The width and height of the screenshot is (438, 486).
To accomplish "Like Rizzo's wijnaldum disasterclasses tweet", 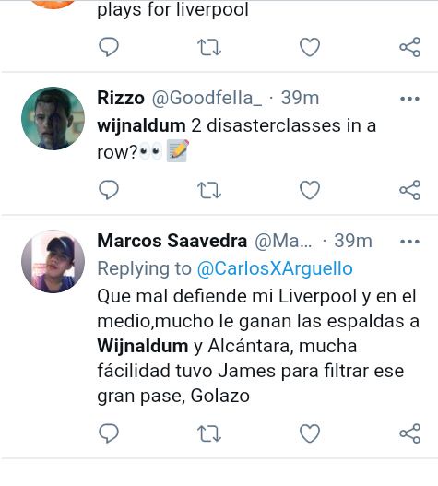I will click(310, 190).
